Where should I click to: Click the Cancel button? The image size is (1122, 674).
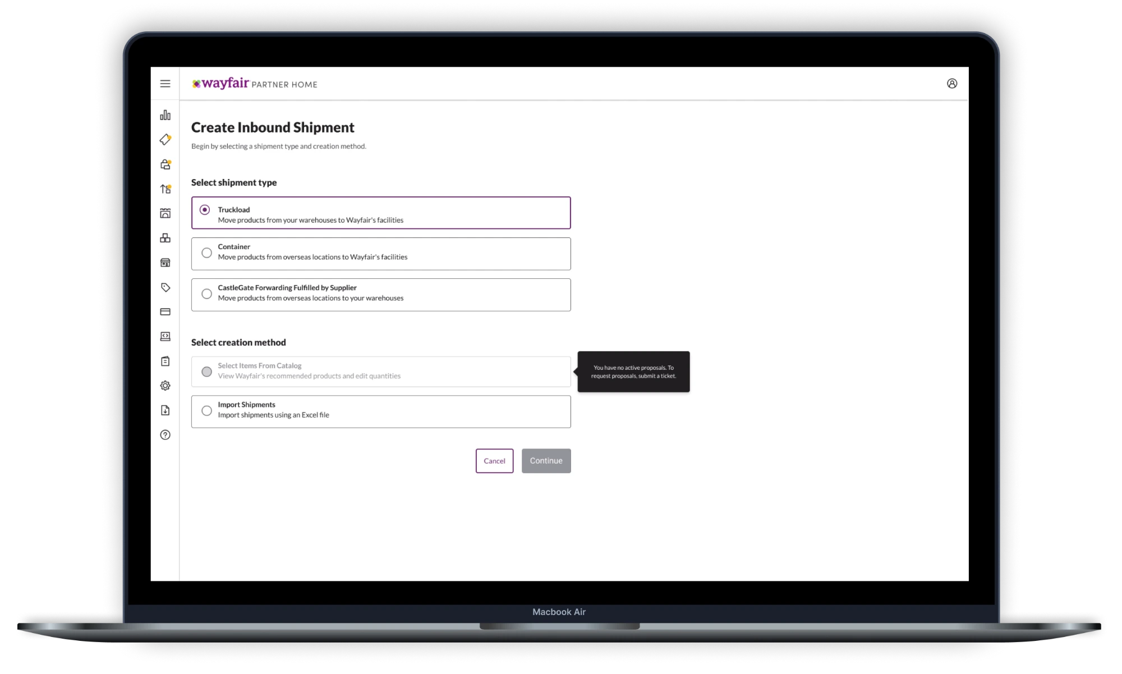[494, 461]
